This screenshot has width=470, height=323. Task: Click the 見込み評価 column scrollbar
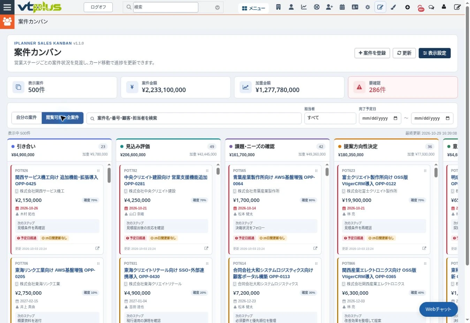tap(218, 171)
